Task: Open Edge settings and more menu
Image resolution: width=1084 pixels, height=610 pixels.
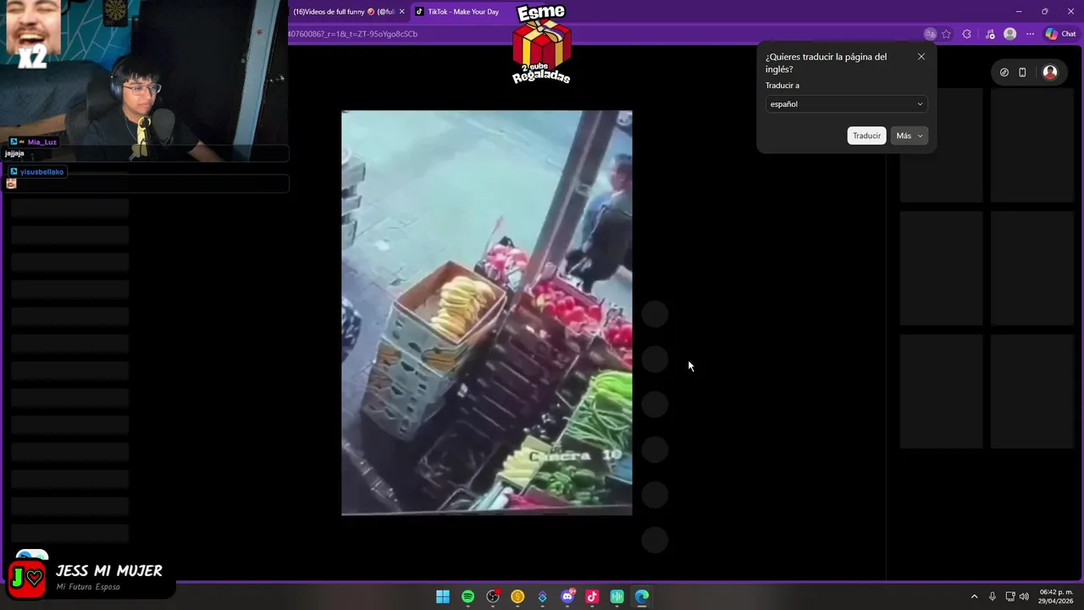Action: pyautogui.click(x=1030, y=34)
